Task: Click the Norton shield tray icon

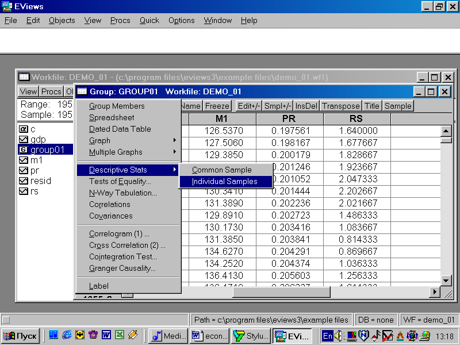Action: (x=363, y=336)
